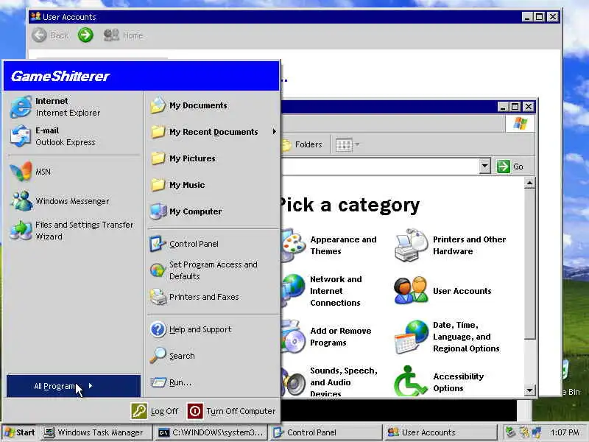The width and height of the screenshot is (589, 442).
Task: Switch to Windows Task Manager taskbar item
Action: click(96, 432)
